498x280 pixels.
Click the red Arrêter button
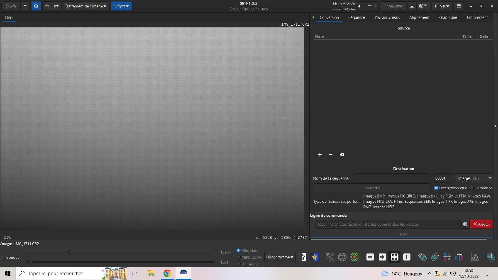[481, 224]
